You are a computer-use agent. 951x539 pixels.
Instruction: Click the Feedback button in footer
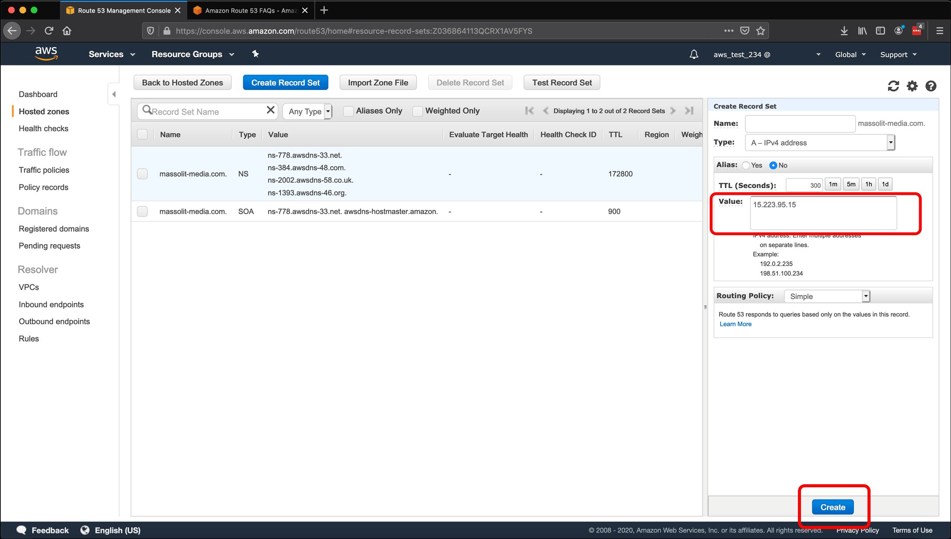point(43,530)
